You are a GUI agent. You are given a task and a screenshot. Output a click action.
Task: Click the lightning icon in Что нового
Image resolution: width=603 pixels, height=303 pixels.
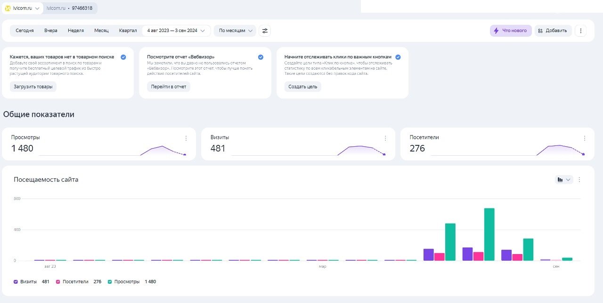pos(496,31)
